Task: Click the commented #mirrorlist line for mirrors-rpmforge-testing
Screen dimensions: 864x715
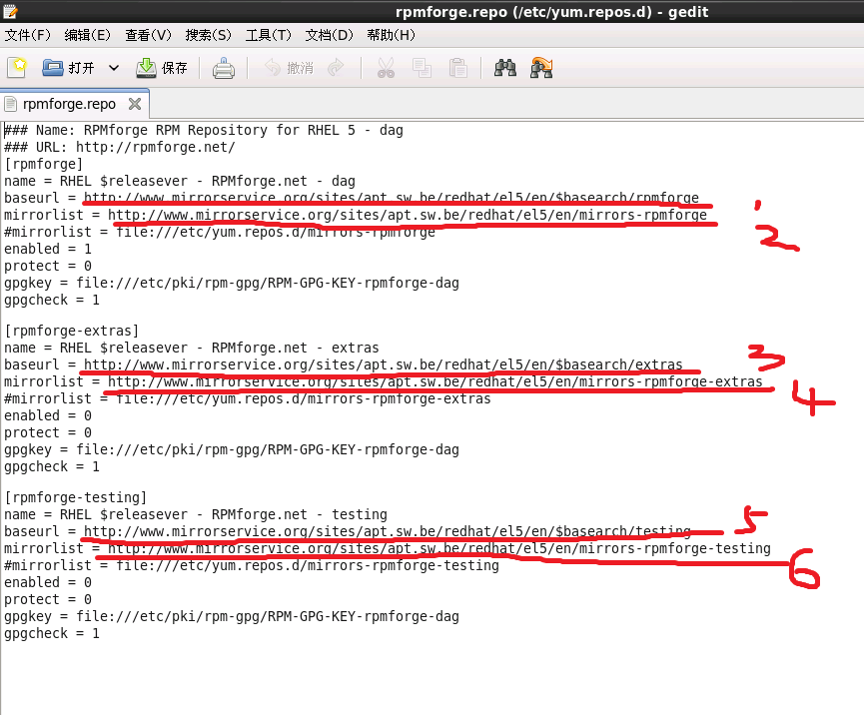Action: (252, 566)
